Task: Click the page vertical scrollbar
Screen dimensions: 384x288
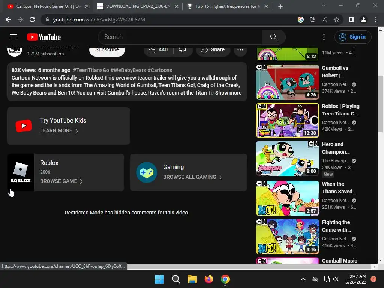Action: coord(381,104)
